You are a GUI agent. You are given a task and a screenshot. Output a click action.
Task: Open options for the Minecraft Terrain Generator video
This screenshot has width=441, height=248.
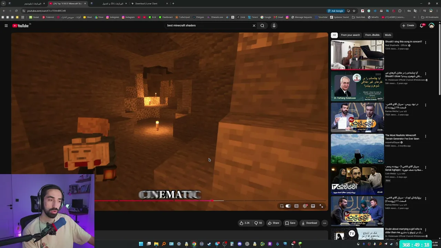425,136
